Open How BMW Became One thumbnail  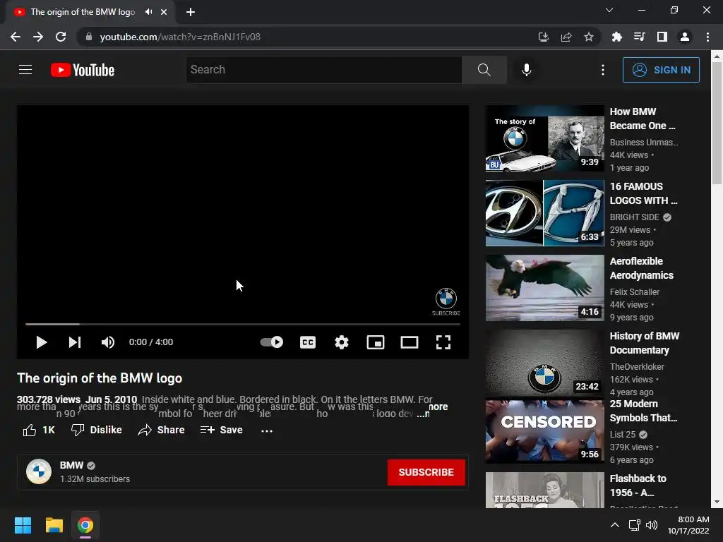(544, 138)
